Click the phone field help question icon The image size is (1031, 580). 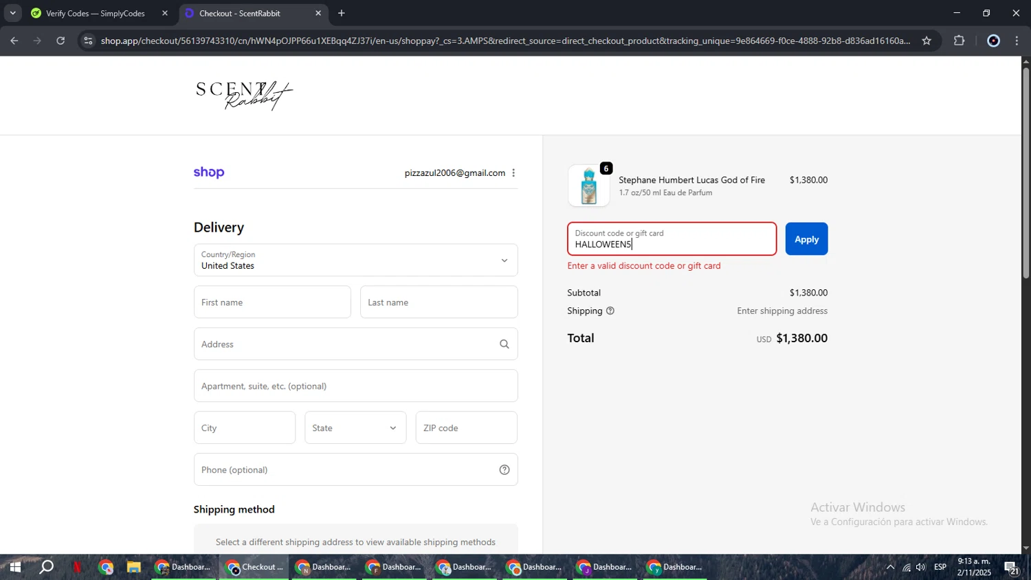point(505,470)
